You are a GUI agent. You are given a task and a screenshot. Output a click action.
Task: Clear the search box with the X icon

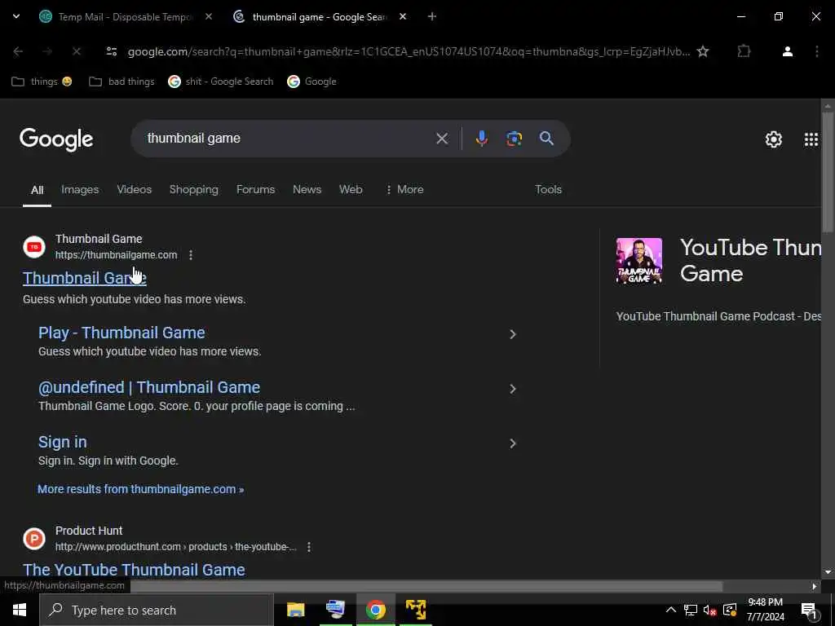442,139
